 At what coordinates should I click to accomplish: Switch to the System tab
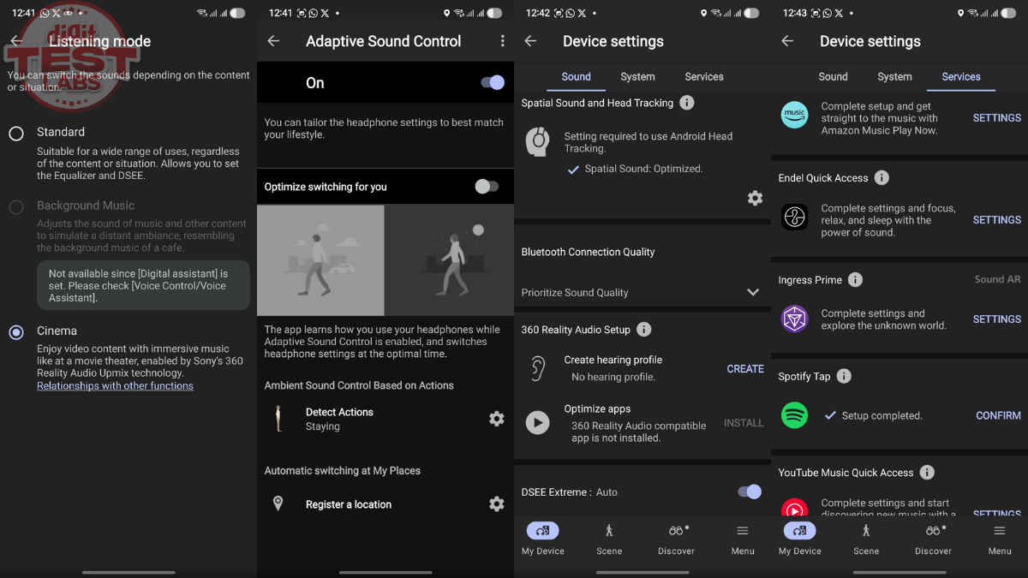637,76
